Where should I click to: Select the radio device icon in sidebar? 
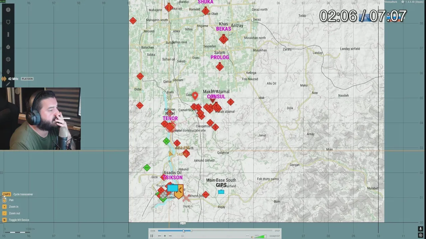[8, 35]
